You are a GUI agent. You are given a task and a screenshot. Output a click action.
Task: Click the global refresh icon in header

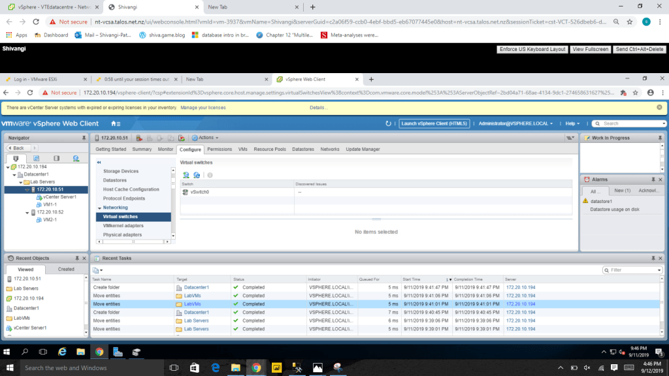click(389, 123)
